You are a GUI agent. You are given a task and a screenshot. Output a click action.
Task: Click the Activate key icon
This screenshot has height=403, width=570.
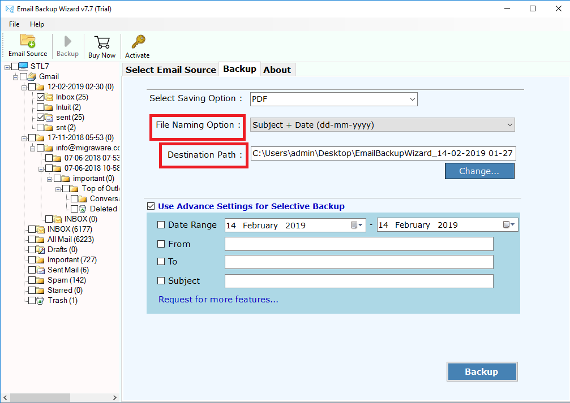click(x=138, y=42)
